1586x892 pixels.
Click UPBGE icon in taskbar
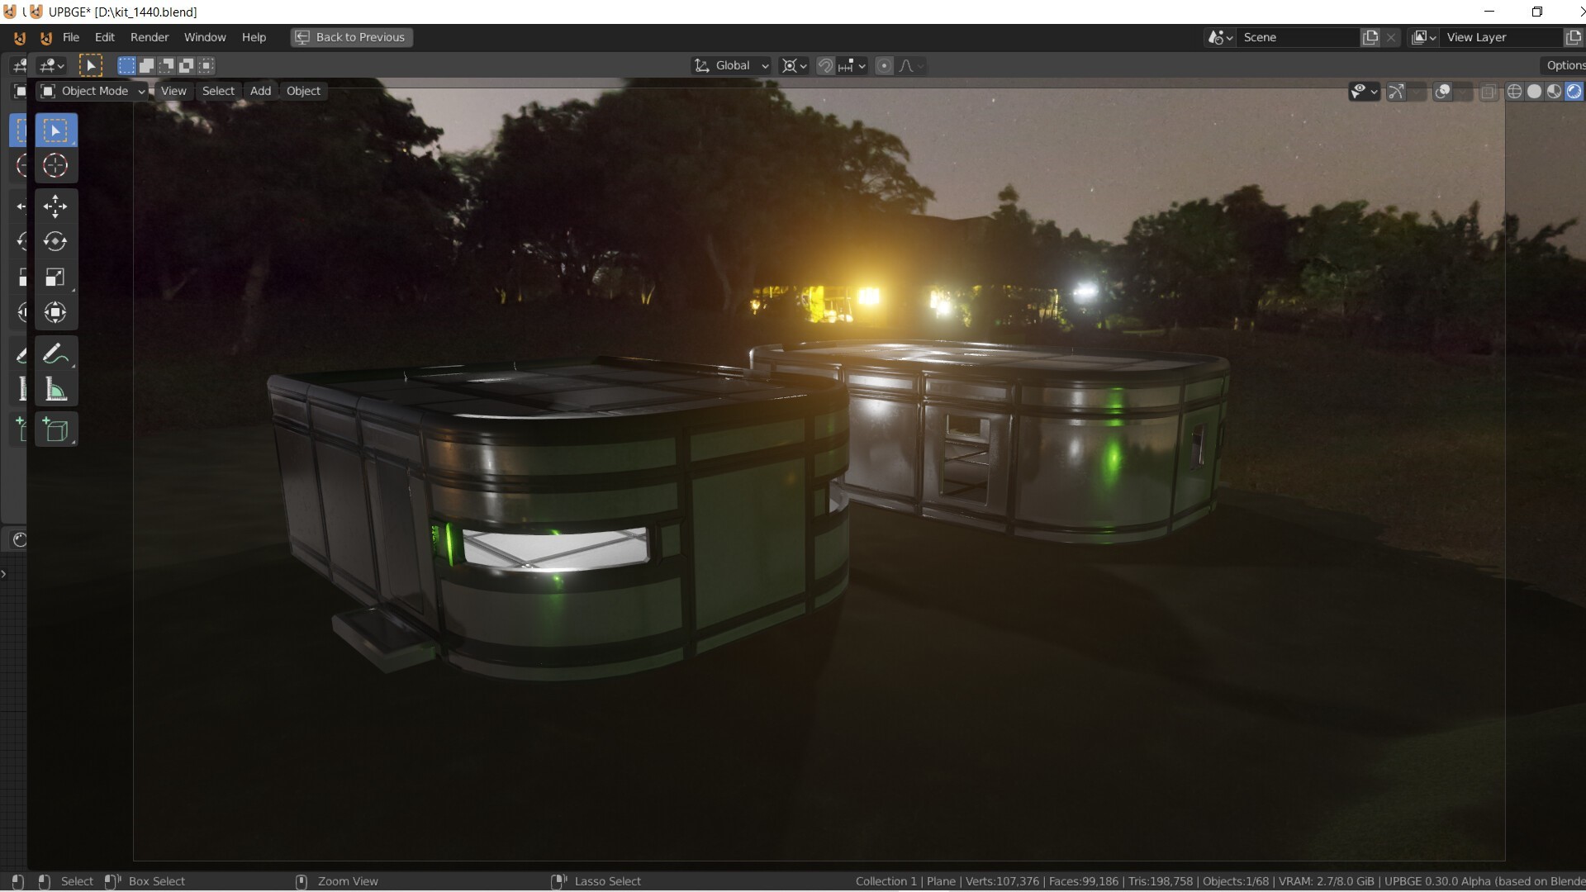[10, 11]
